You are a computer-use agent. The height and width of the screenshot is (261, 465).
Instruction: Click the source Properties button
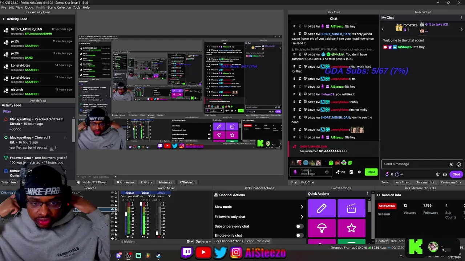(x=125, y=182)
